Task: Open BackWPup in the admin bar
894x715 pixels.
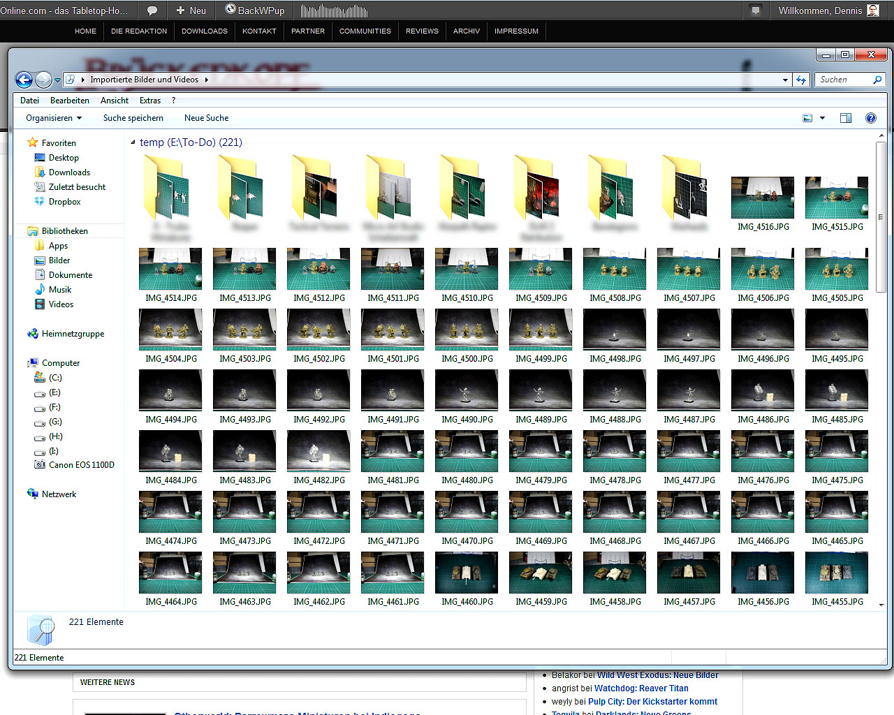Action: pyautogui.click(x=255, y=10)
